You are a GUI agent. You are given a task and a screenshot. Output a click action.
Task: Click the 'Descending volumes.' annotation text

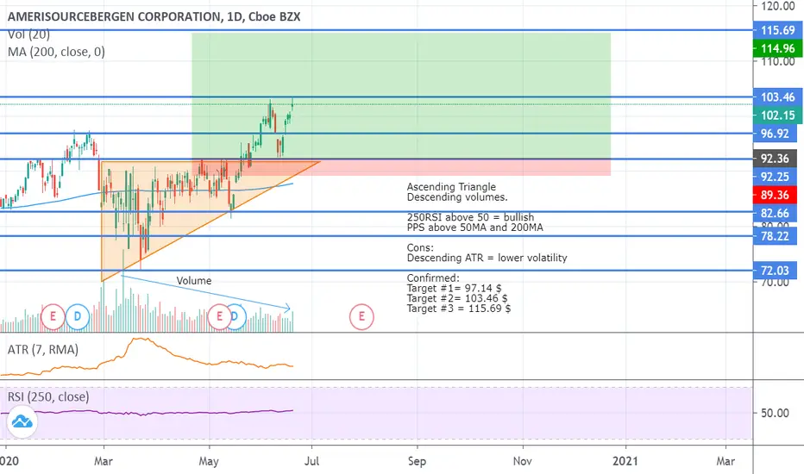coord(457,197)
